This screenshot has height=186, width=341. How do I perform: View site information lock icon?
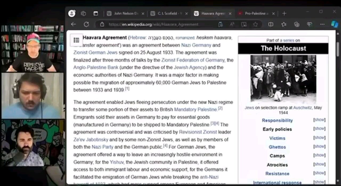tap(102, 24)
